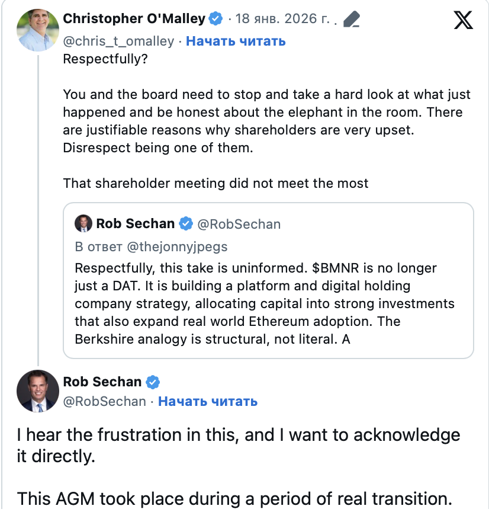
Task: Click the Rob Sechan name inside the quoted tweet
Action: coord(136,224)
